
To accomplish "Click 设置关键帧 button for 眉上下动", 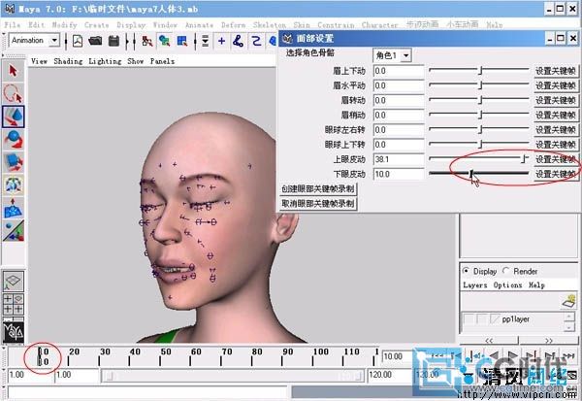I will [555, 71].
